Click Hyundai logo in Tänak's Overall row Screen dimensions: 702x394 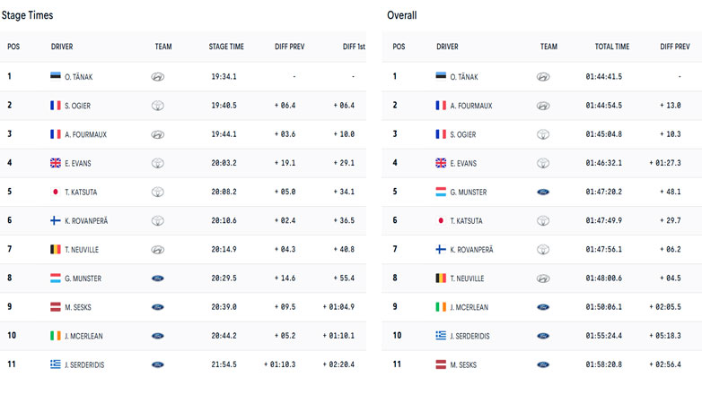point(543,77)
